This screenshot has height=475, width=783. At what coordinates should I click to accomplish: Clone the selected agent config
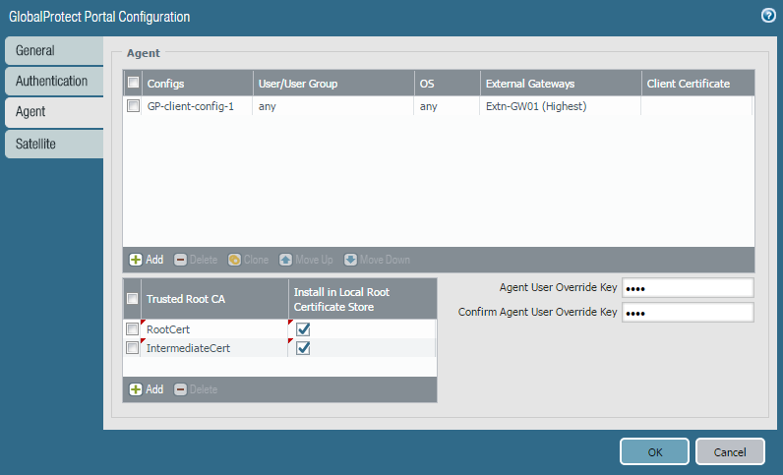[248, 260]
